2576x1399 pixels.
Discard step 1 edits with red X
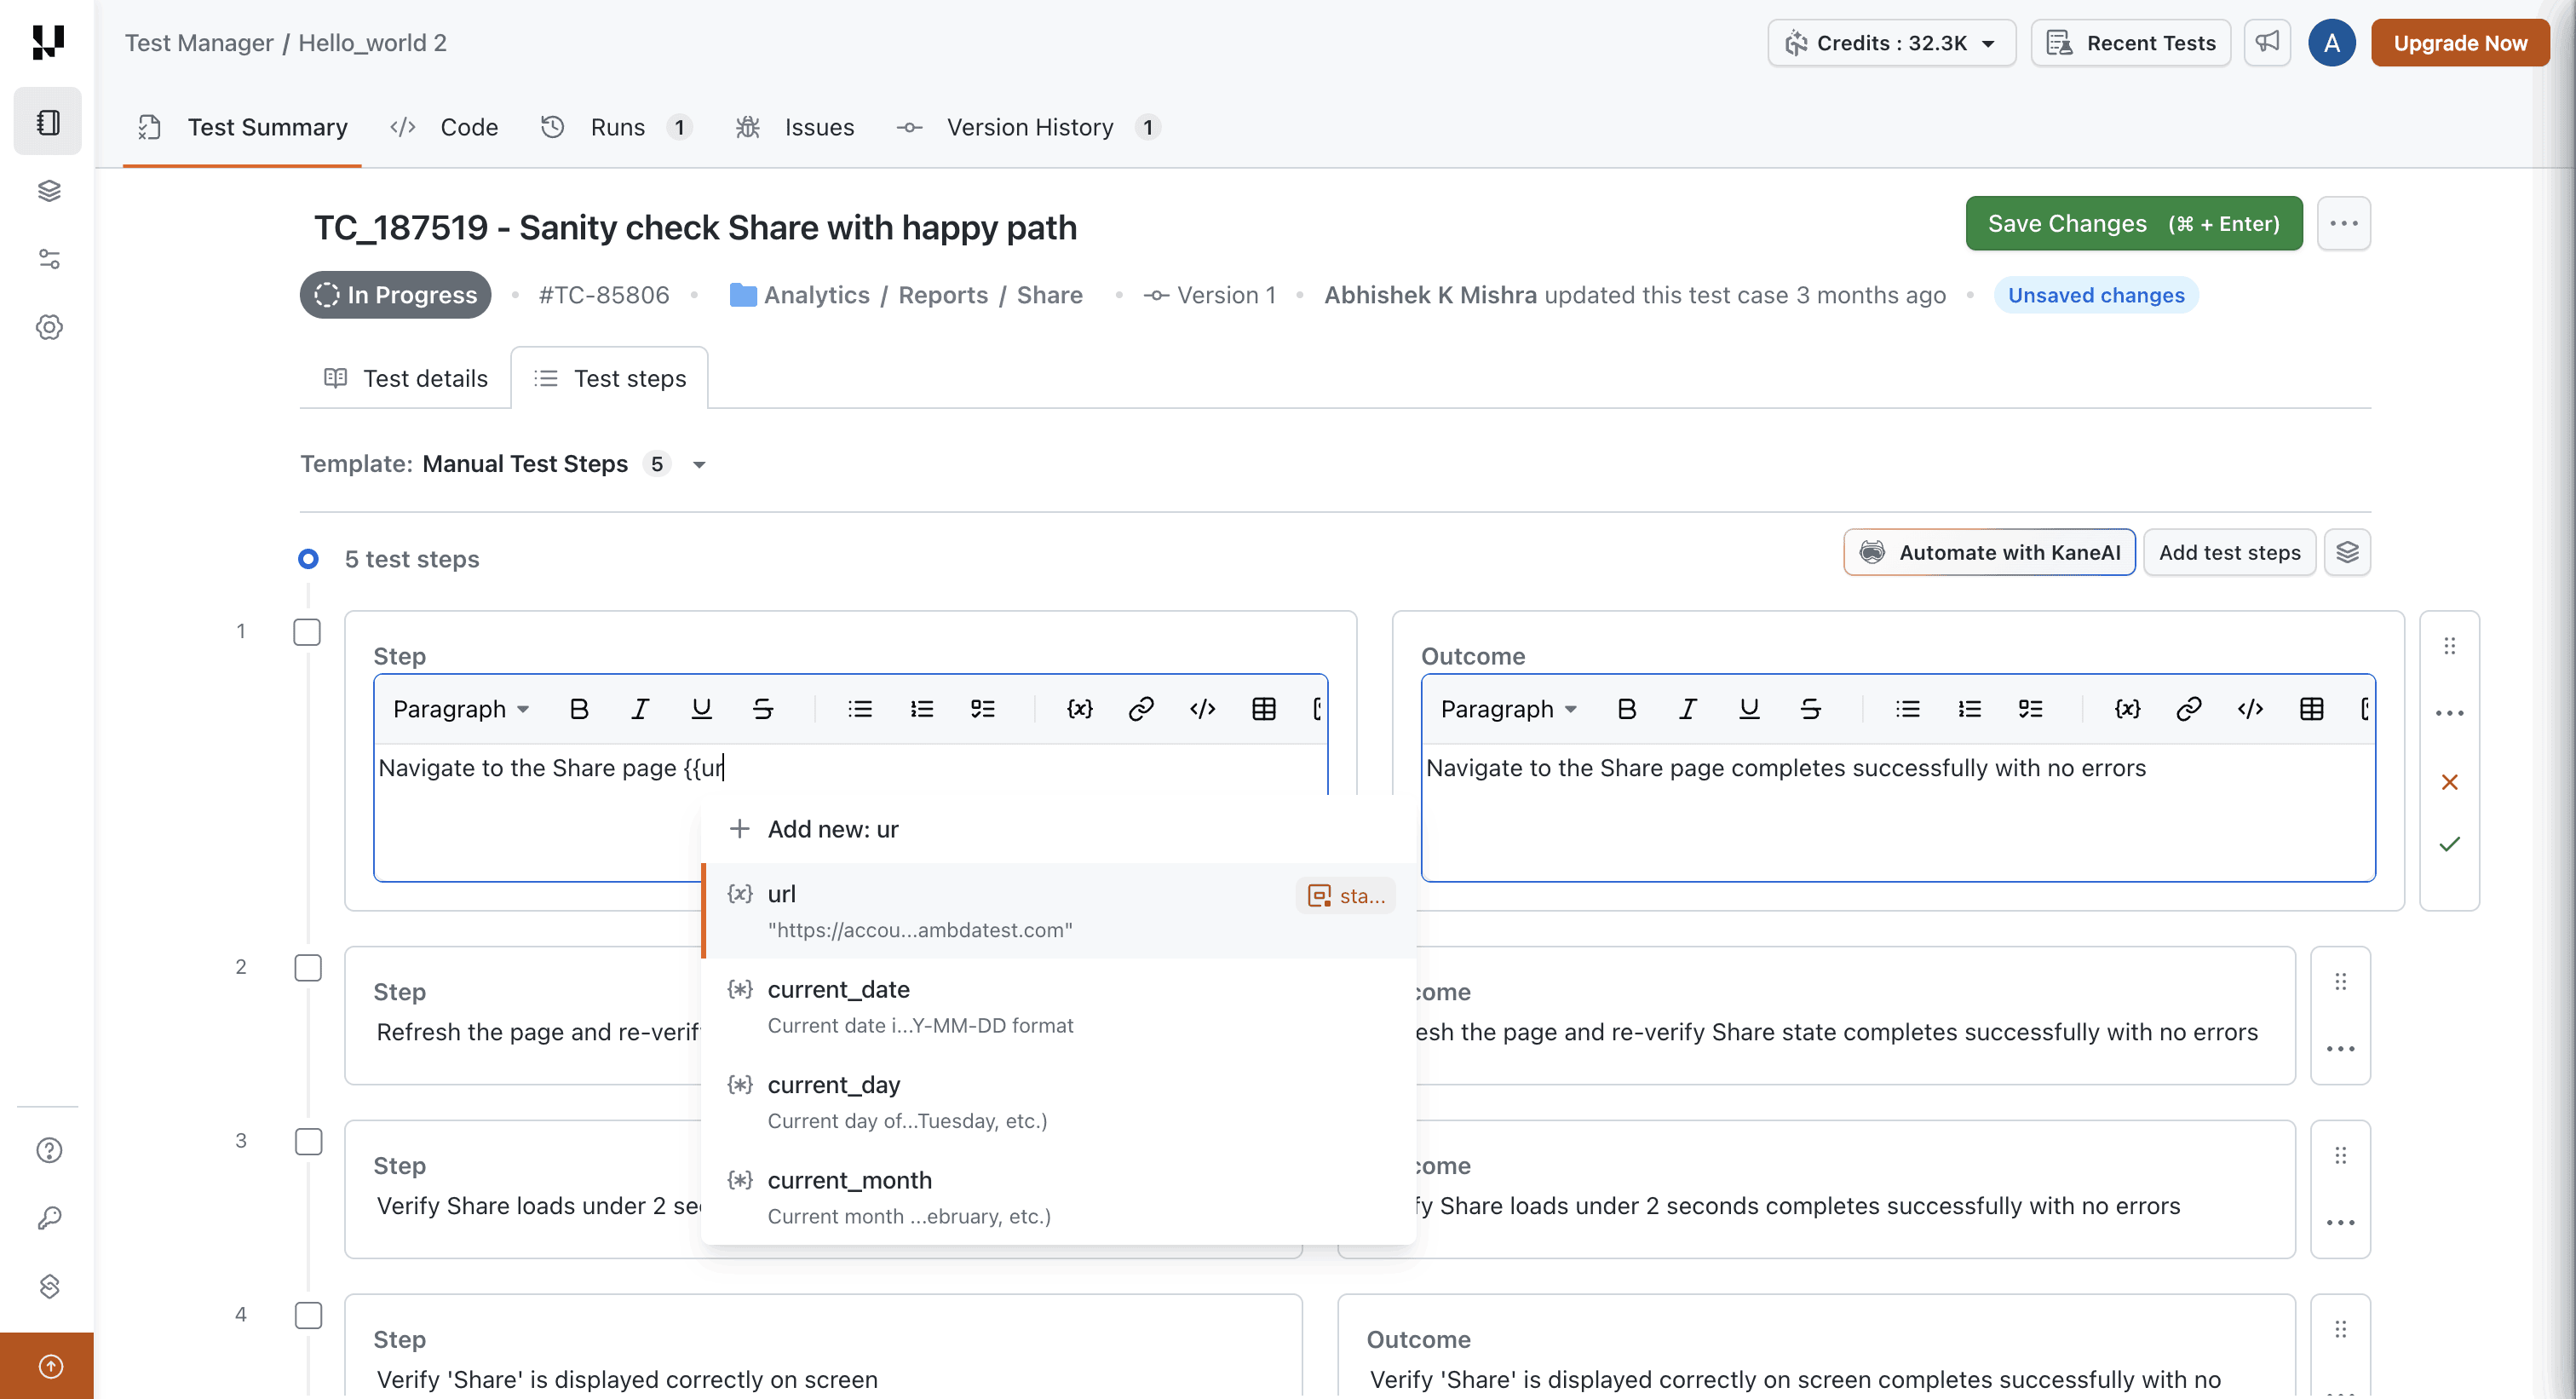tap(2449, 782)
